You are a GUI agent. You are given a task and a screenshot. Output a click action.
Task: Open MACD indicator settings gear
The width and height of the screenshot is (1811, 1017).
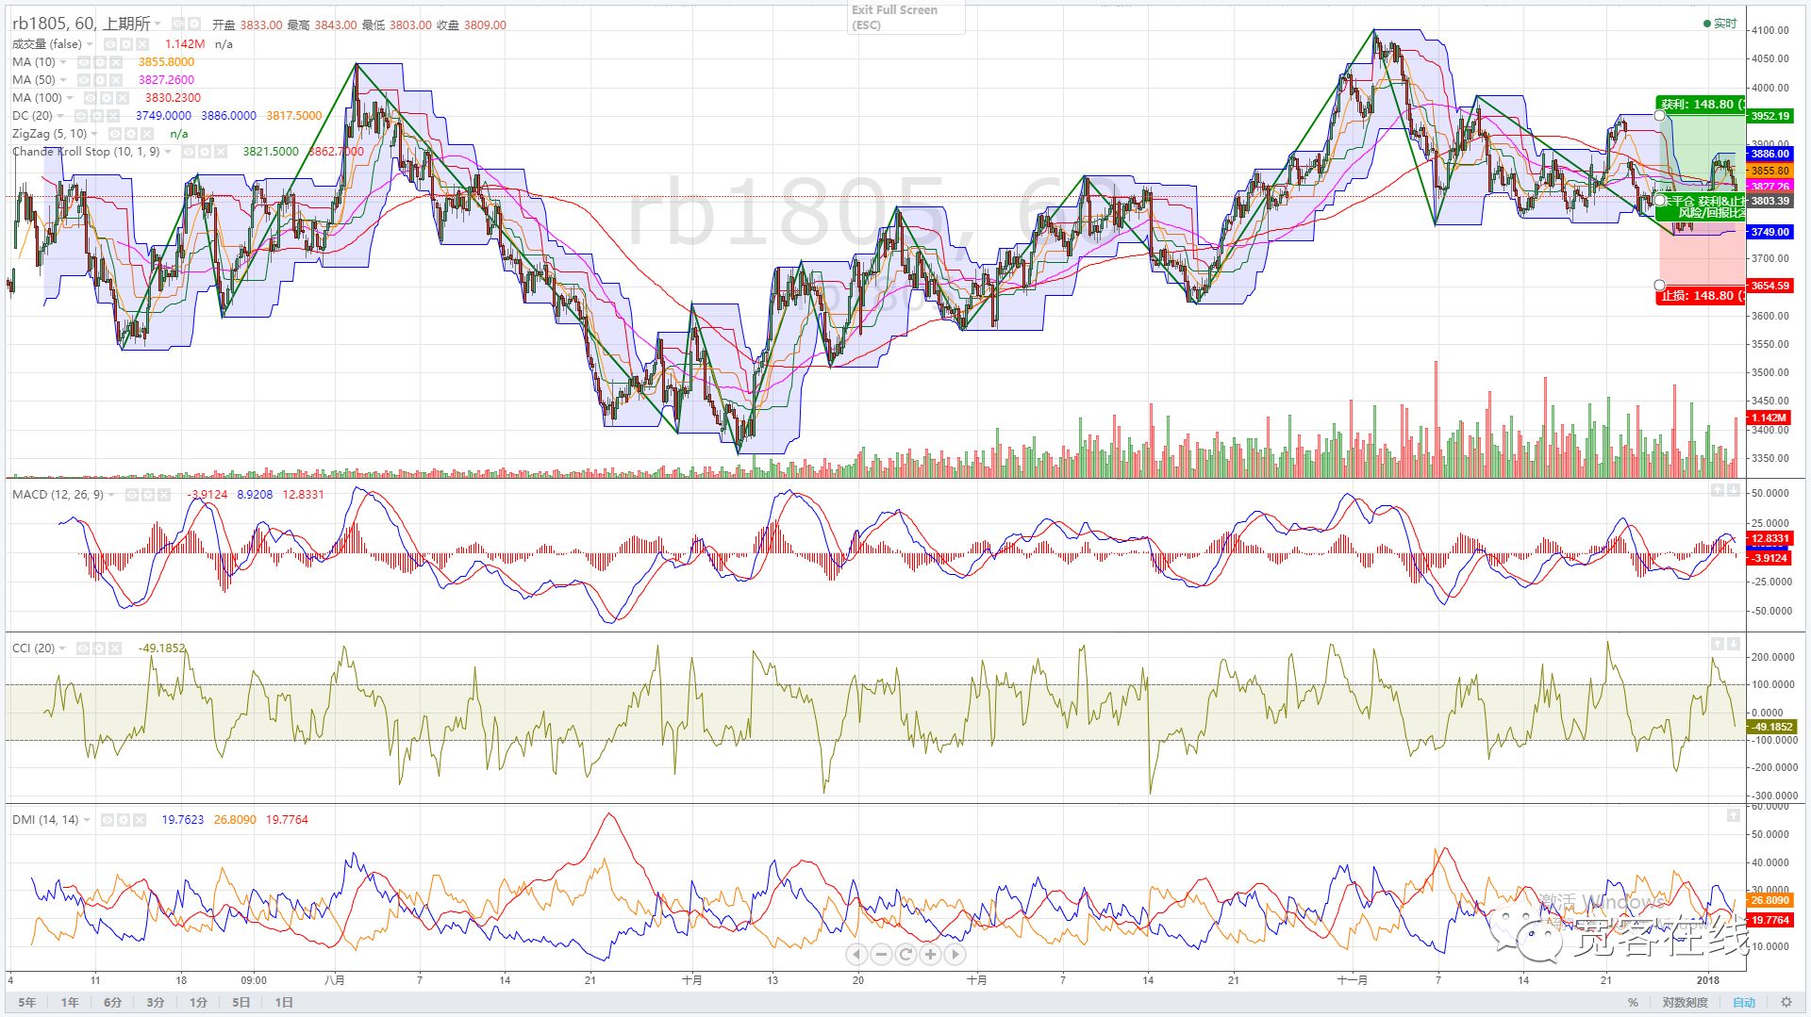click(x=150, y=495)
